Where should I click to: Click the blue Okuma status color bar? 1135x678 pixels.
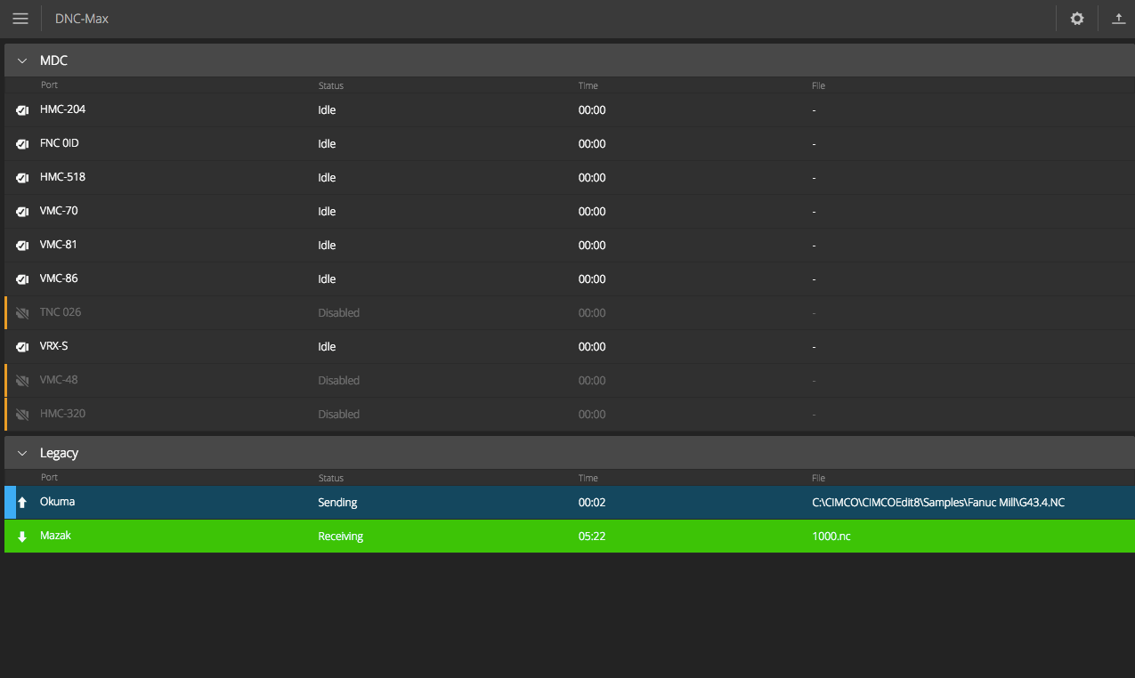(x=10, y=503)
